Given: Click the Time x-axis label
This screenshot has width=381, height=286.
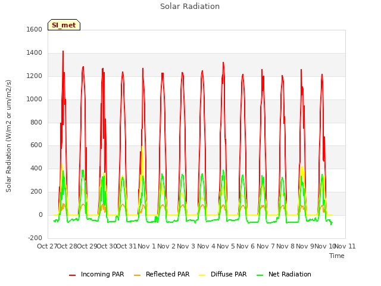Looking at the screenshot, I should tap(337, 256).
